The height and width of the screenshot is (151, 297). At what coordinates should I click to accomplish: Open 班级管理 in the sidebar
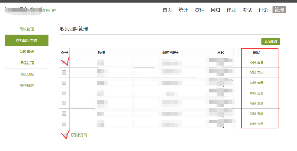point(27,29)
